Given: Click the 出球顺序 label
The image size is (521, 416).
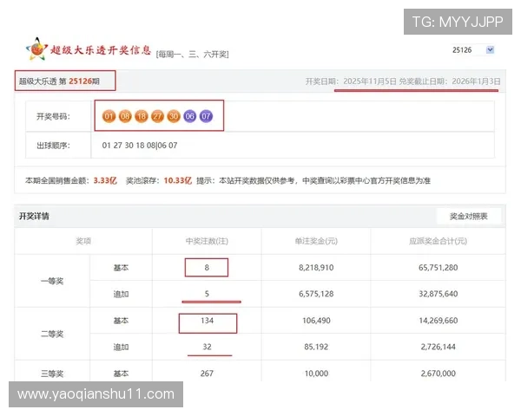Looking at the screenshot, I should (x=53, y=146).
